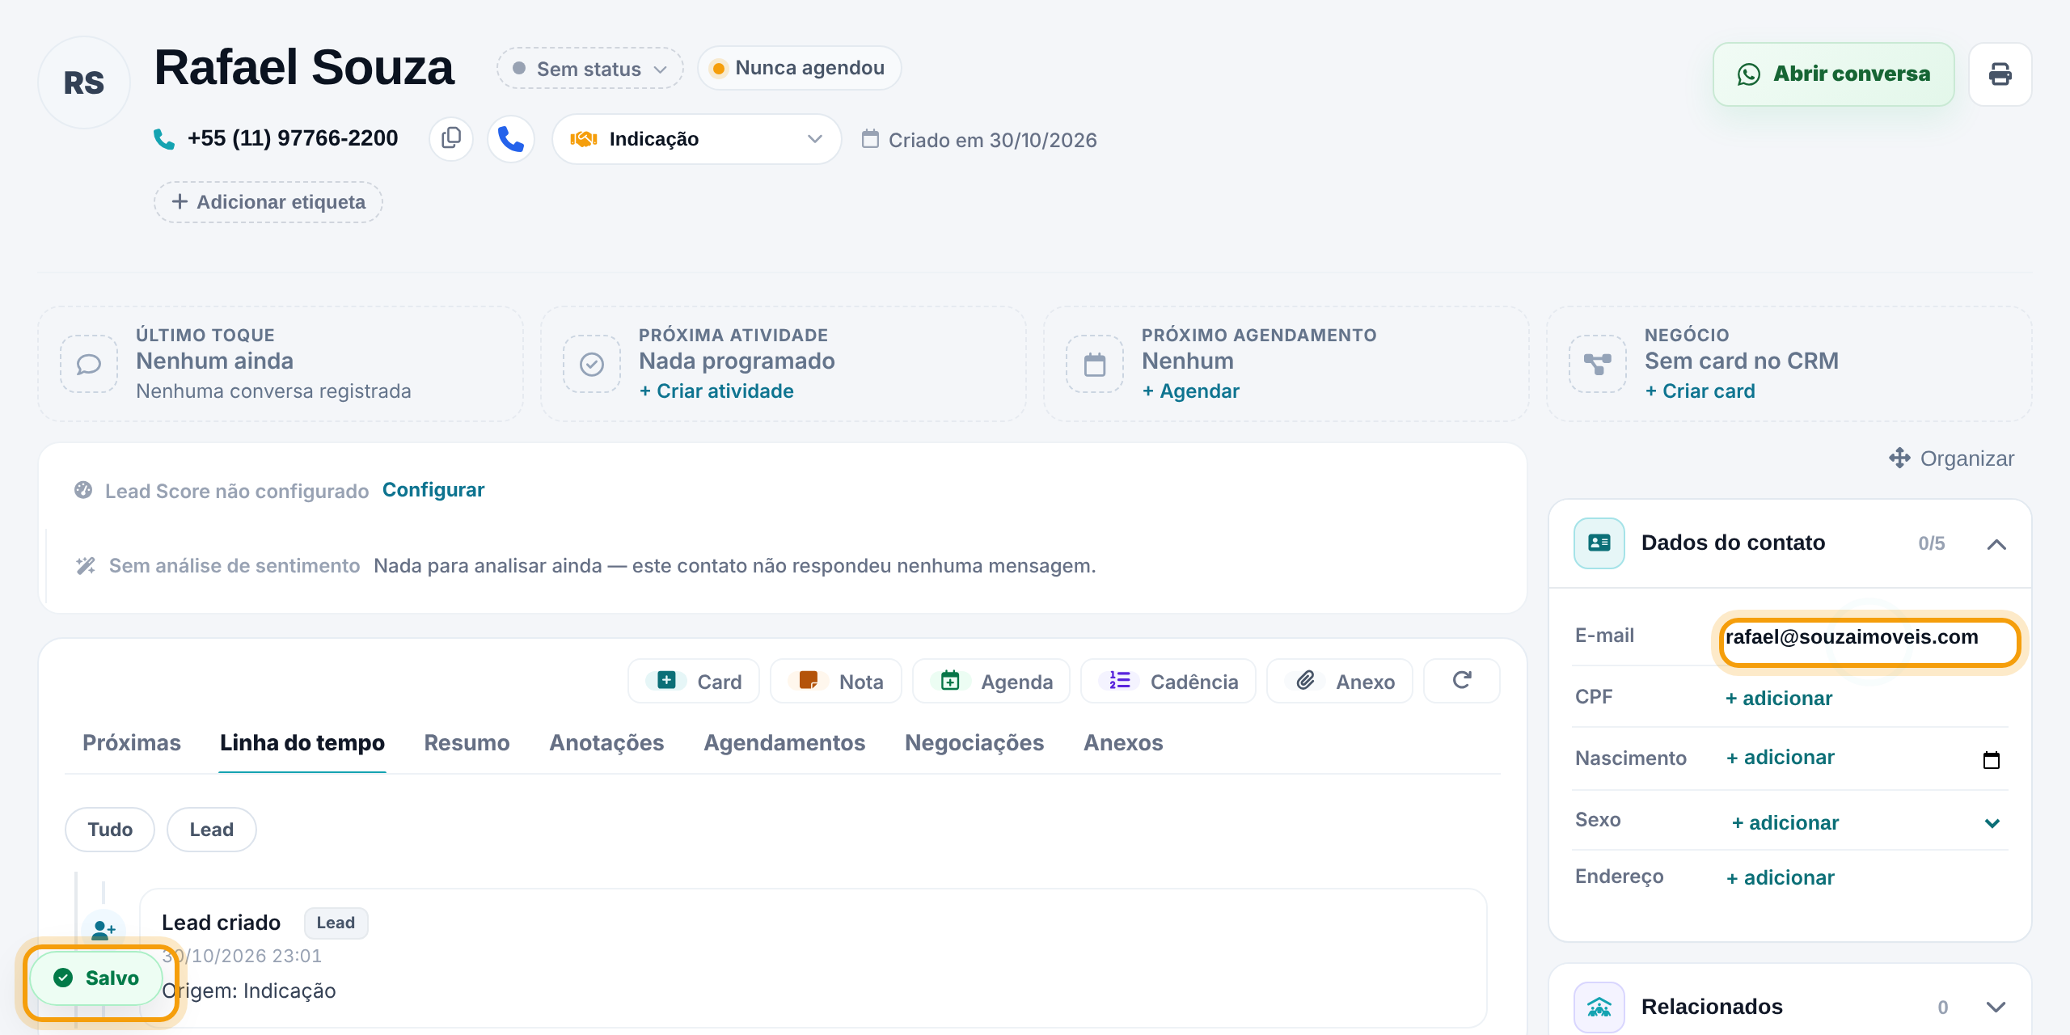Click the Abrir conversa button

tap(1833, 74)
